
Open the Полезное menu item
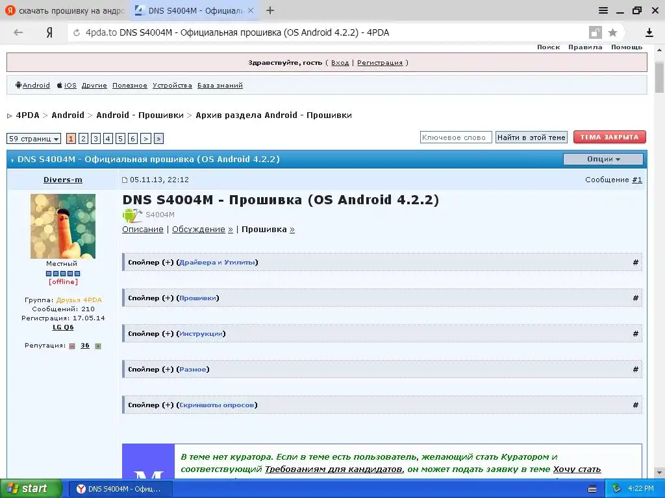pyautogui.click(x=130, y=85)
